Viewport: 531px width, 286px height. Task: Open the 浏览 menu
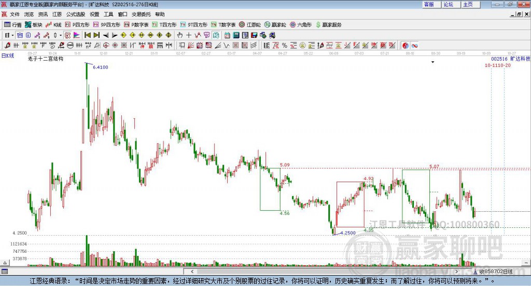tap(29, 14)
